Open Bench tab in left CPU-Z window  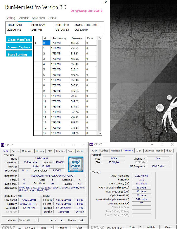(71, 151)
